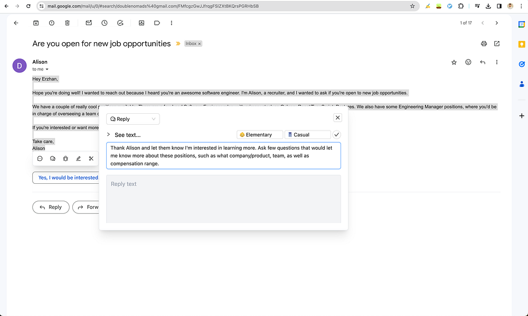Report this email as spam
The image size is (528, 316).
pyautogui.click(x=51, y=23)
